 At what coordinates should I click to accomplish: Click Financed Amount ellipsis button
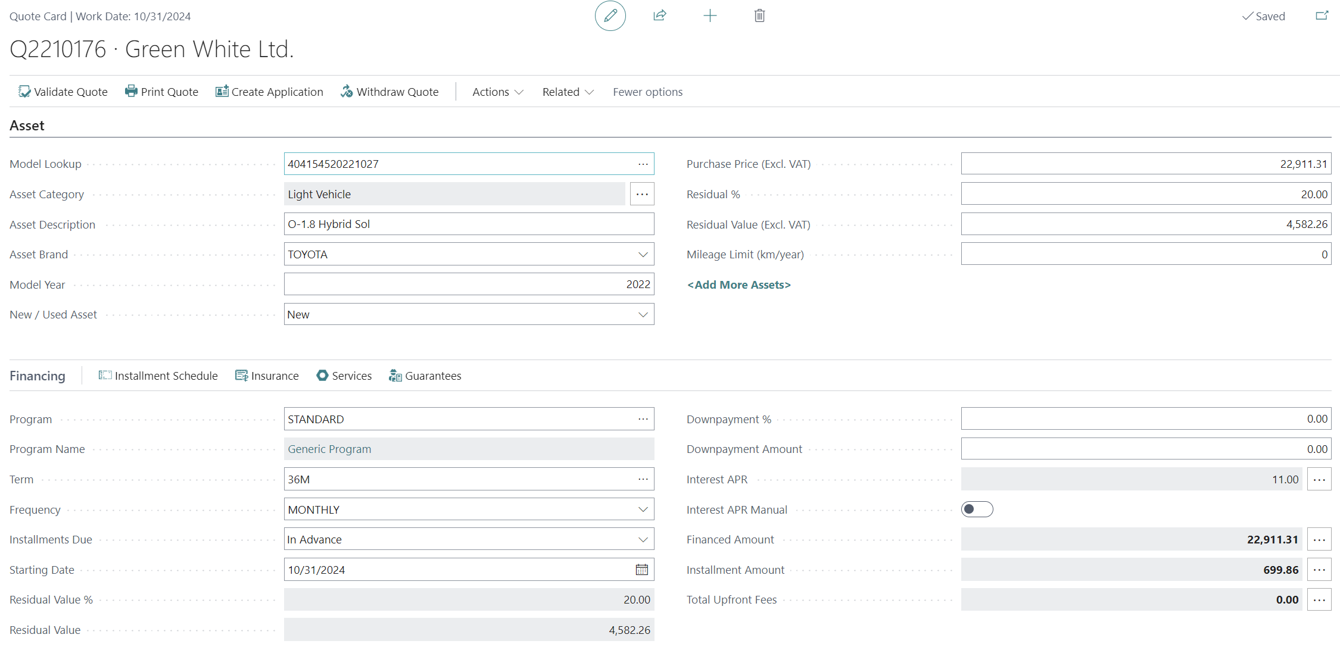tap(1319, 539)
